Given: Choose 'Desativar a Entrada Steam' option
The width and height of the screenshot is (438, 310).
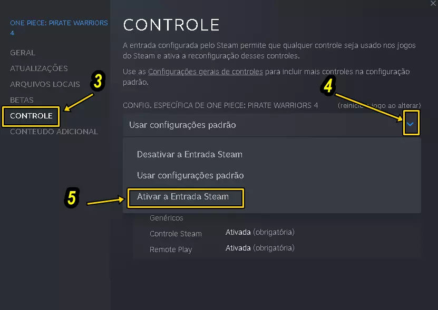Looking at the screenshot, I should coord(190,155).
